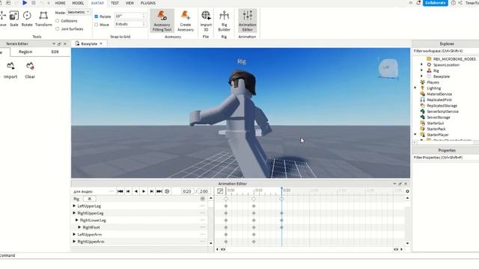The width and height of the screenshot is (479, 269).
Task: Go to next keyframe
Action: point(151,191)
